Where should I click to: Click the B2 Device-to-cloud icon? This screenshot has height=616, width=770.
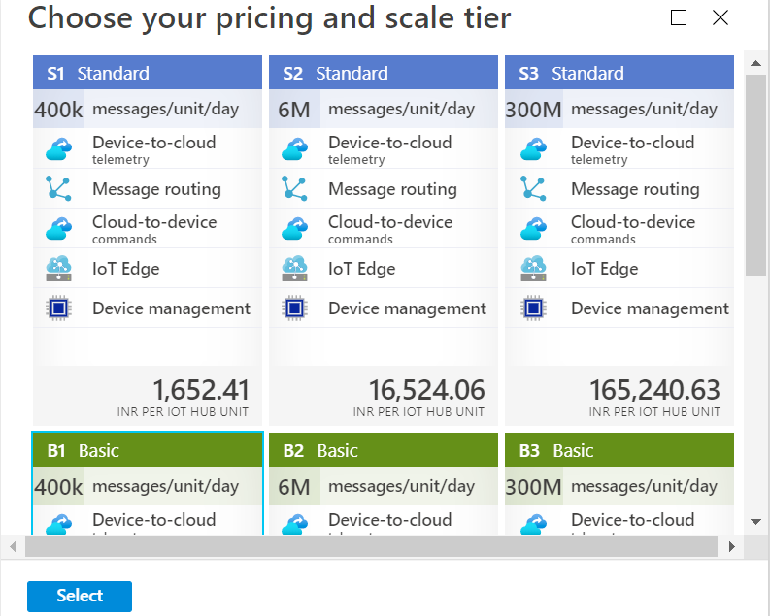(x=294, y=525)
